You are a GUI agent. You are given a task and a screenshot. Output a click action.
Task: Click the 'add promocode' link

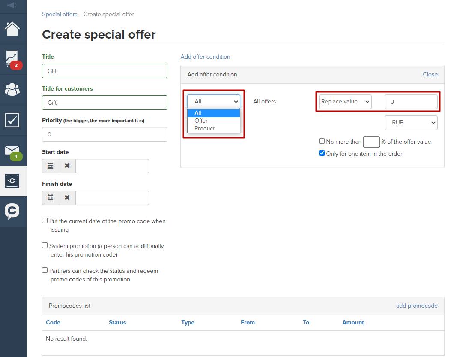pos(417,306)
